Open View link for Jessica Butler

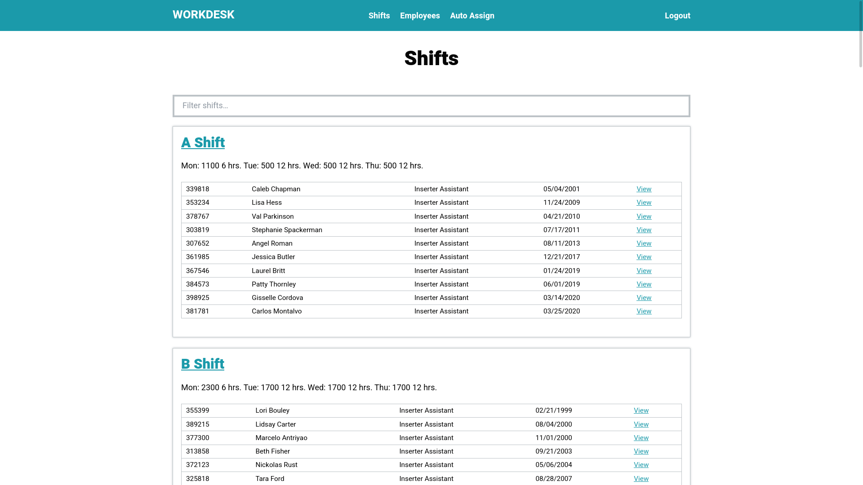(644, 257)
